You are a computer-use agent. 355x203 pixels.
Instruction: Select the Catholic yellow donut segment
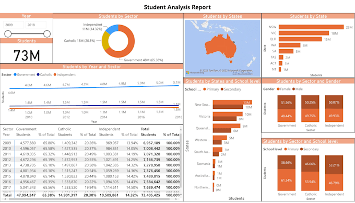click(105, 41)
